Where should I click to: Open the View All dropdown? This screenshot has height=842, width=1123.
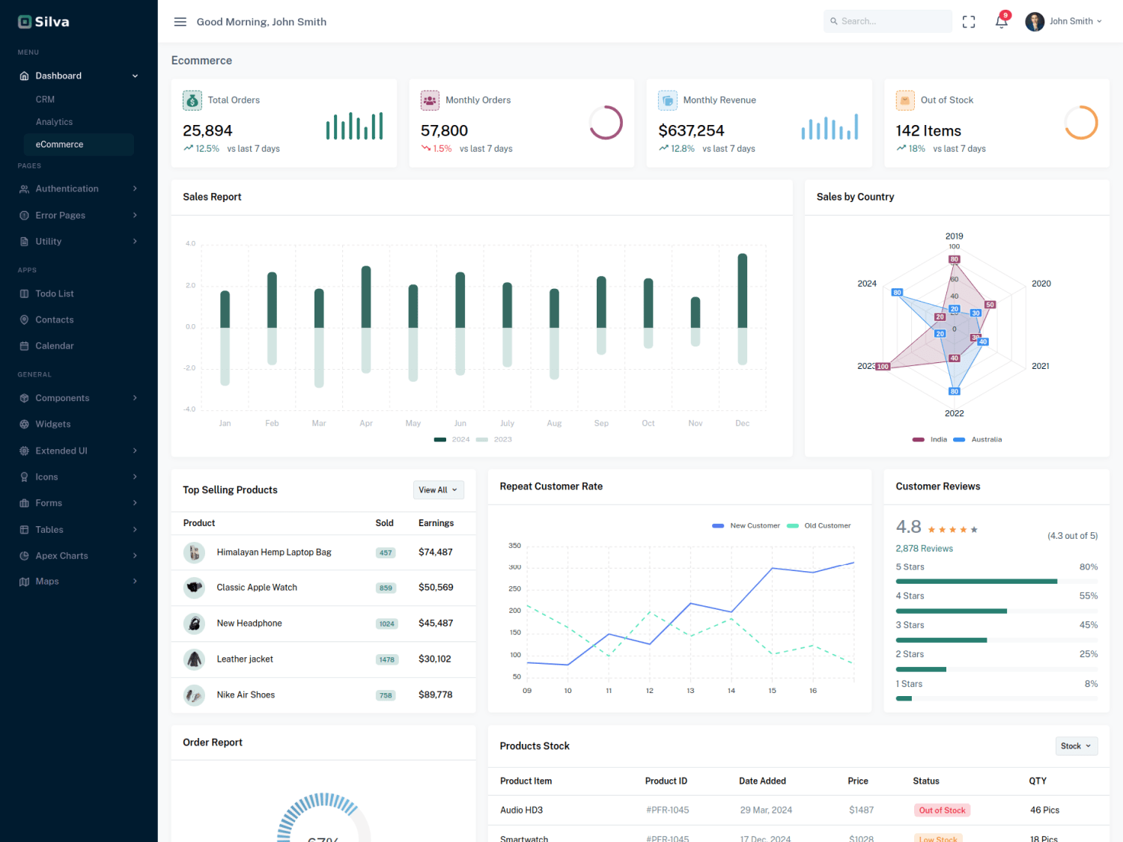(x=439, y=490)
